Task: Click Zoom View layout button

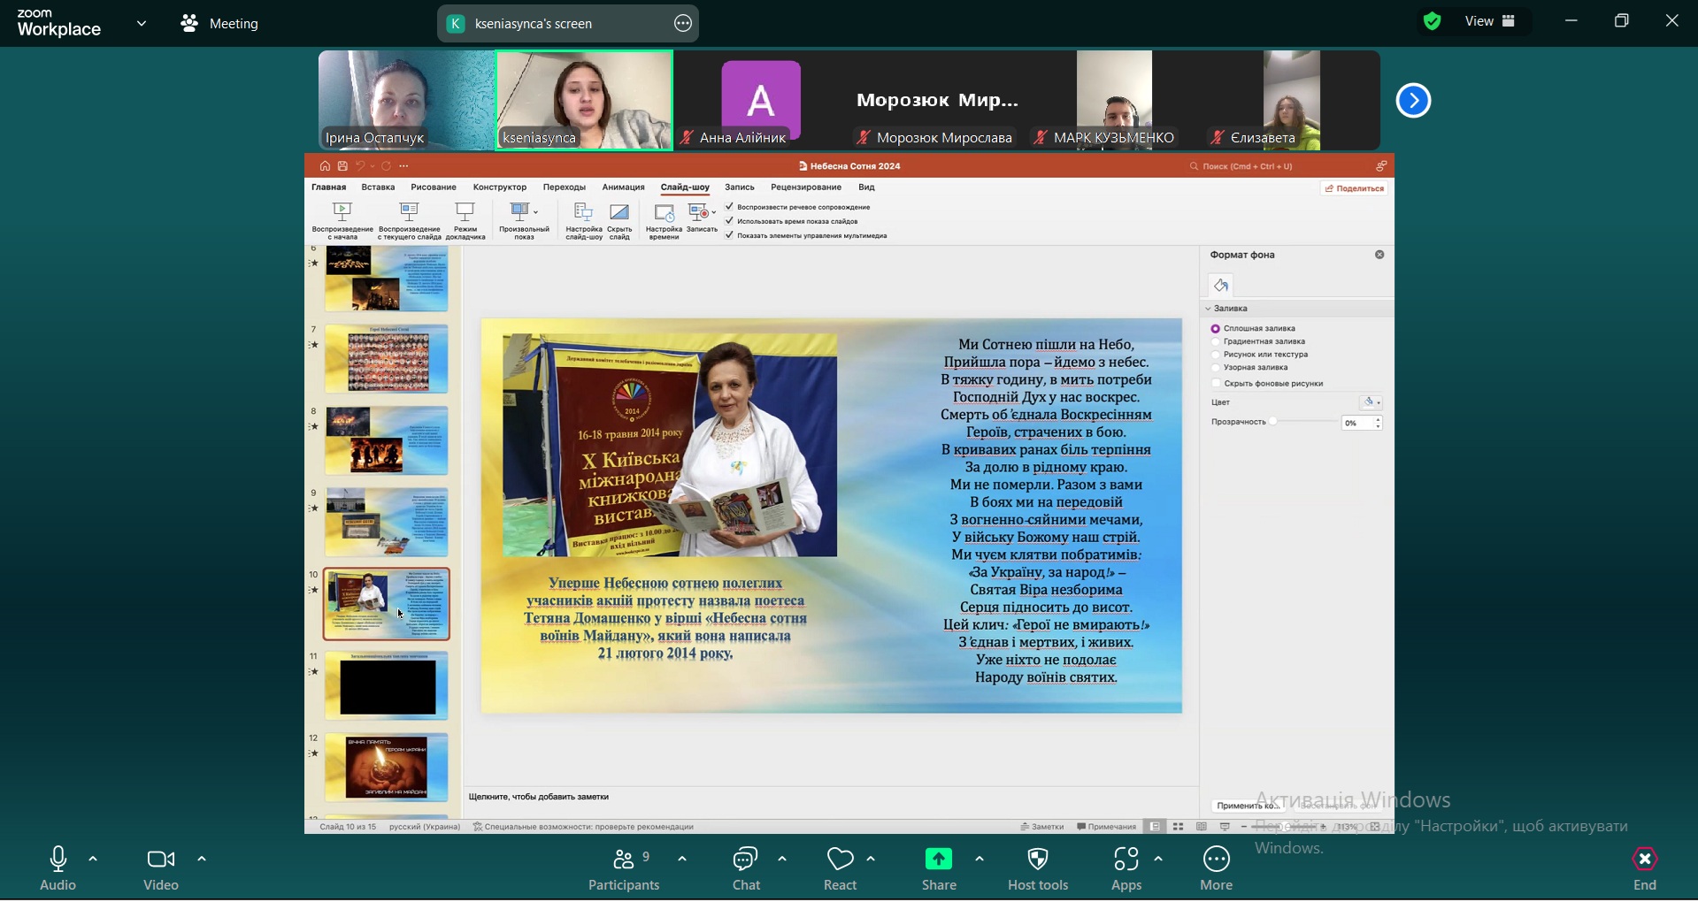Action: pyautogui.click(x=1491, y=21)
